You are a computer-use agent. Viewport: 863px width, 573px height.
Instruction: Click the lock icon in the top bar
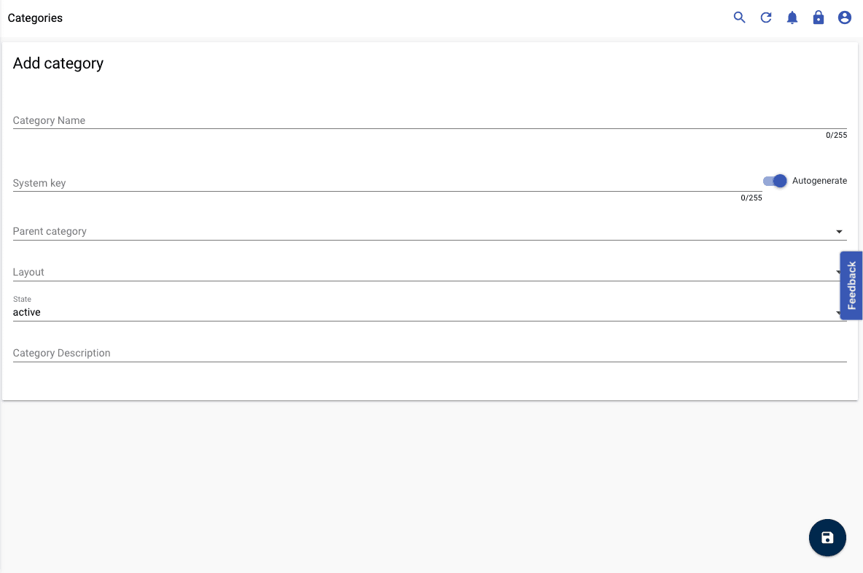(x=818, y=17)
